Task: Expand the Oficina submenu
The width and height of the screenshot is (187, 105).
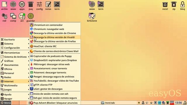Action: [x=15, y=69]
